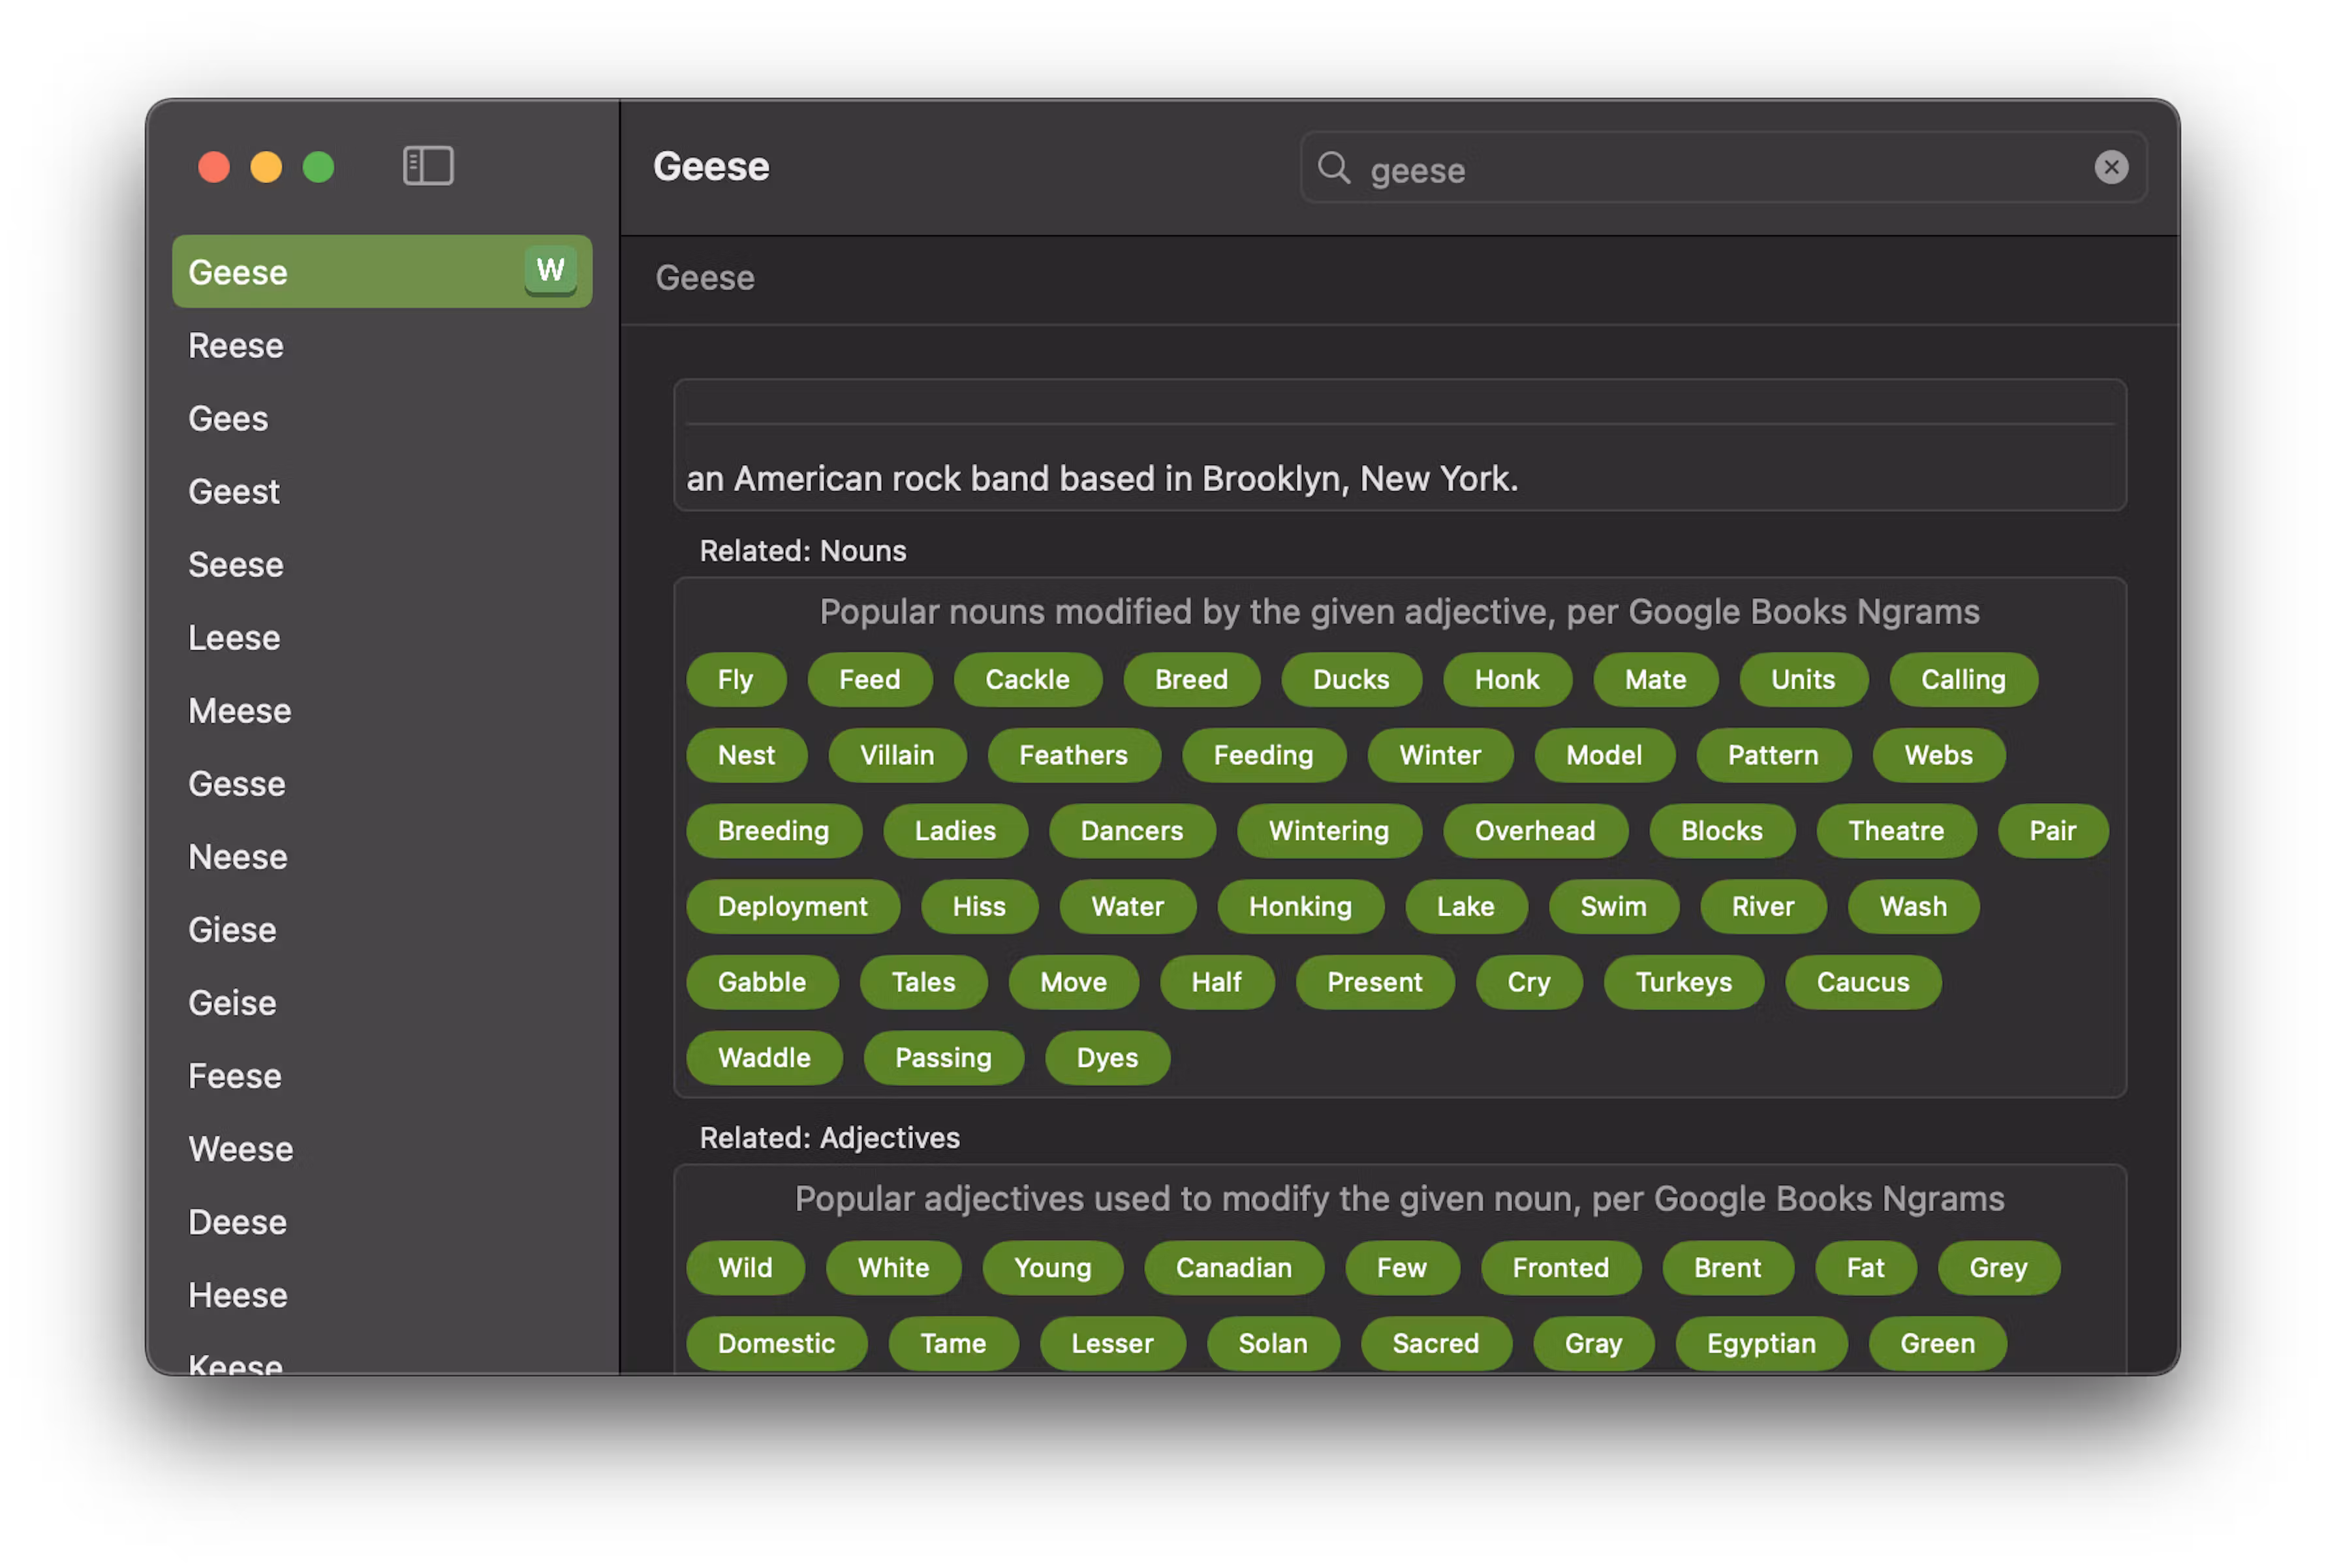Click the Units noun tag
The image size is (2326, 1568).
click(1803, 680)
